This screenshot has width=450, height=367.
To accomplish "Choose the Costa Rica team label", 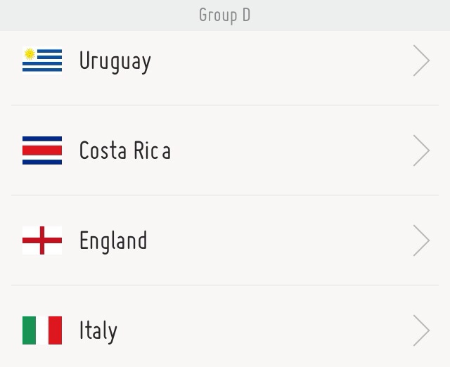I will click(x=125, y=150).
